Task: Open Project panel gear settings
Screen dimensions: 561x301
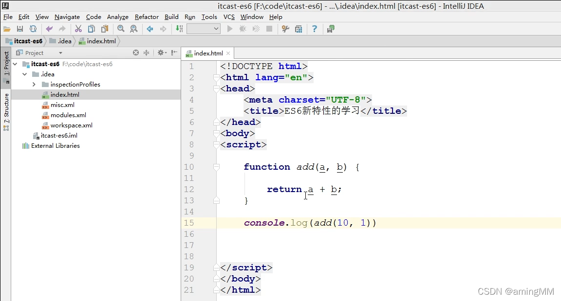Action: pyautogui.click(x=162, y=53)
